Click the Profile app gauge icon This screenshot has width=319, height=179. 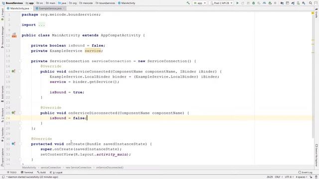[x=264, y=3]
